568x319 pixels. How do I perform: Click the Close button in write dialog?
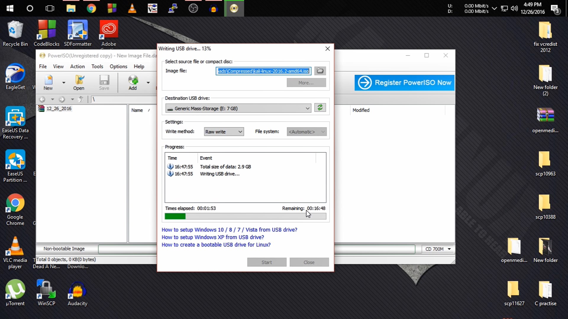[309, 262]
